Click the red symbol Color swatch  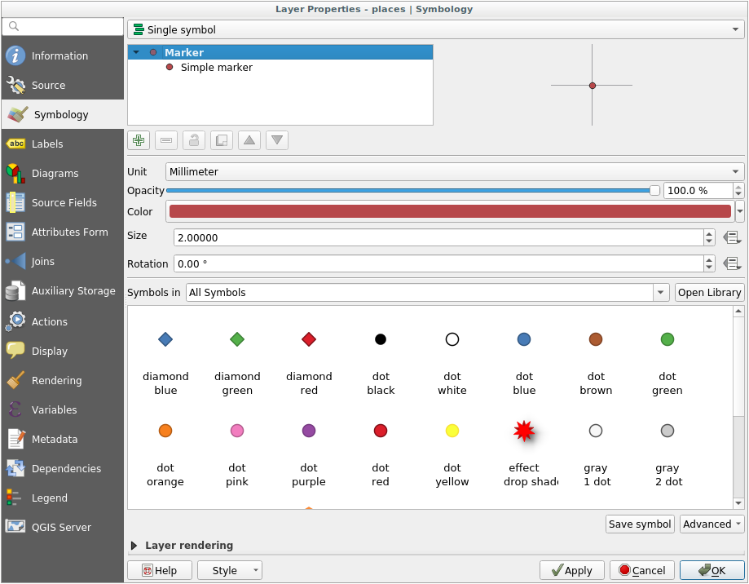coord(450,212)
